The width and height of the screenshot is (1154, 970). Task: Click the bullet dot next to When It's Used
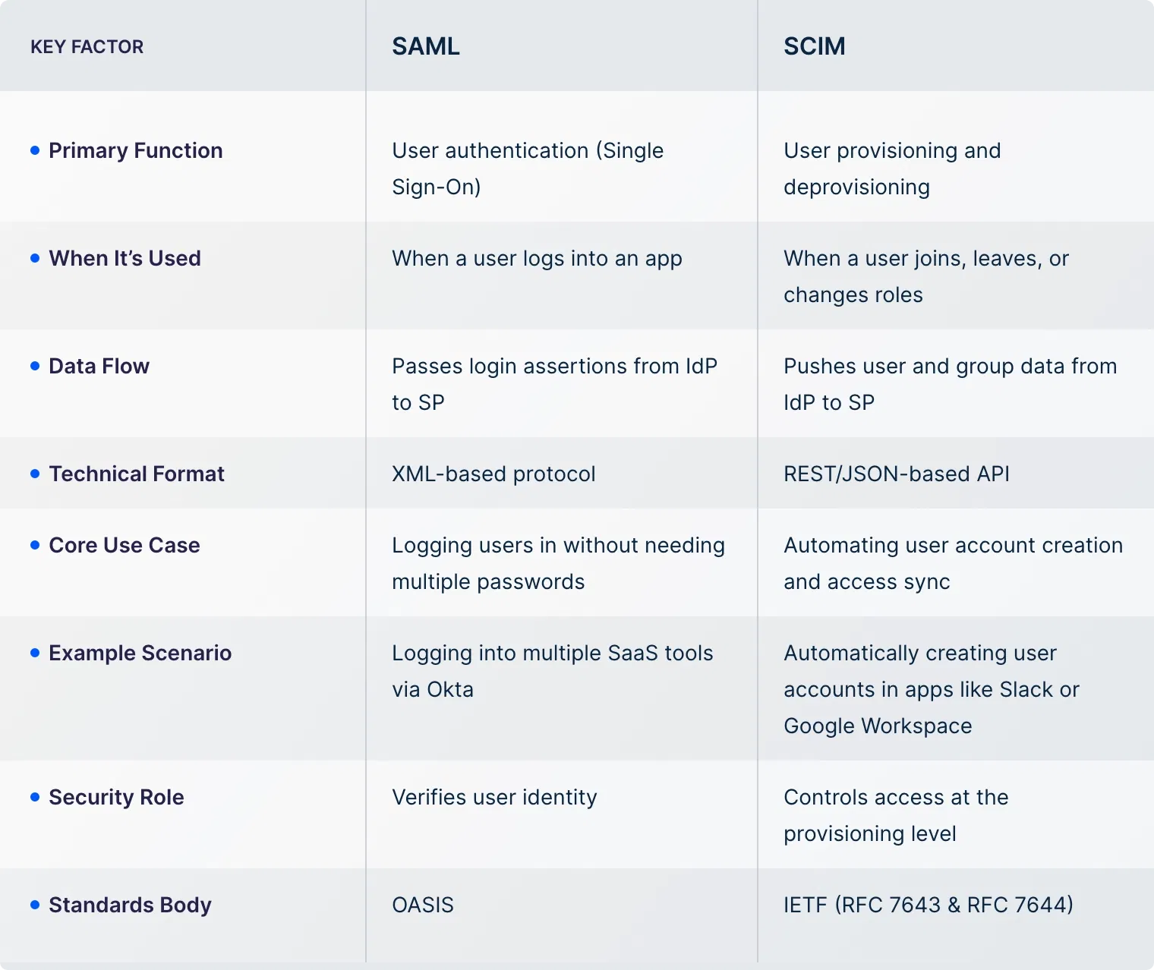[x=35, y=258]
